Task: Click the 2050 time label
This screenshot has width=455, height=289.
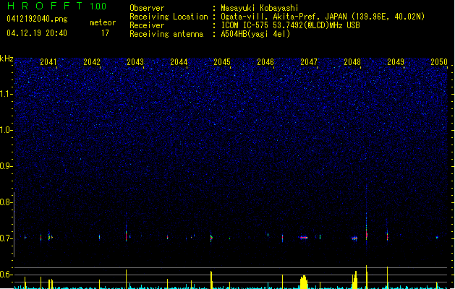Action: tap(439, 62)
